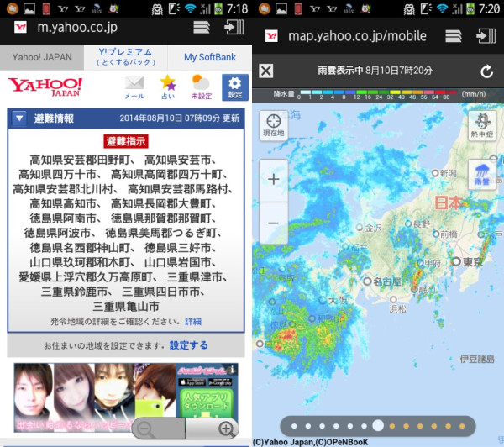Toggle the 雨雲 rain cloud layer
504x447 pixels.
click(x=482, y=174)
